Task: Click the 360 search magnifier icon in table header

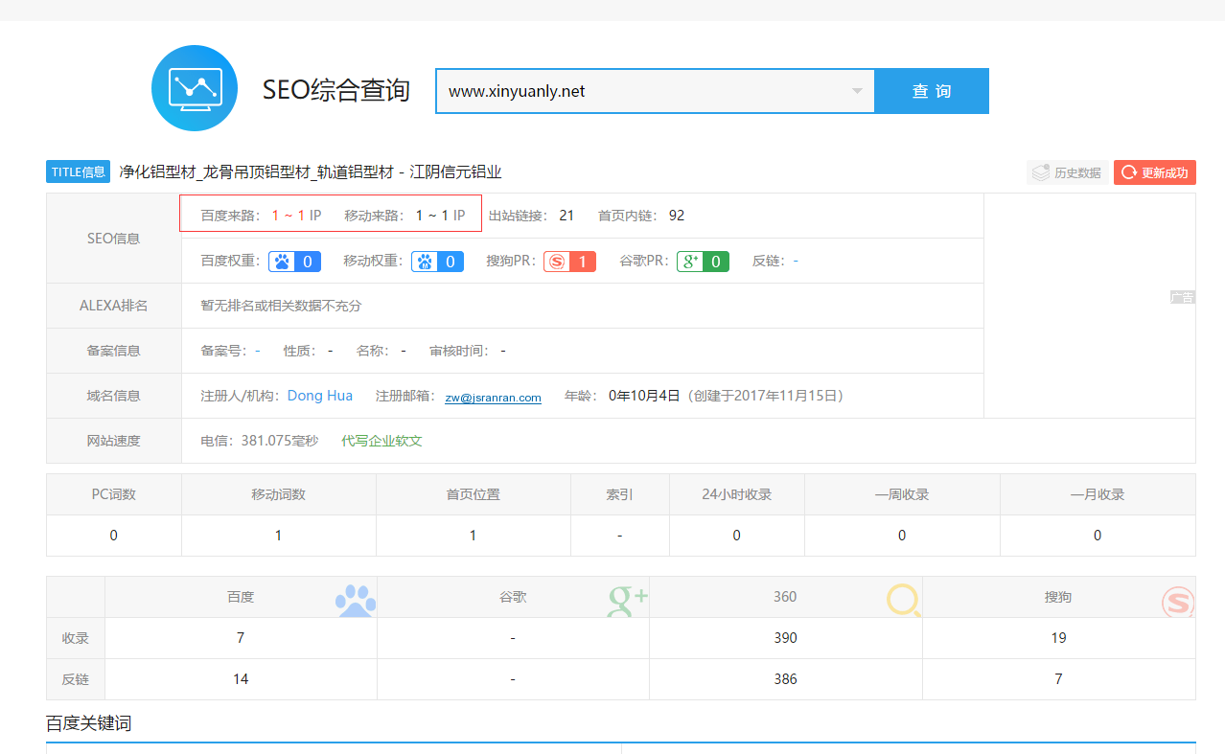Action: [902, 597]
